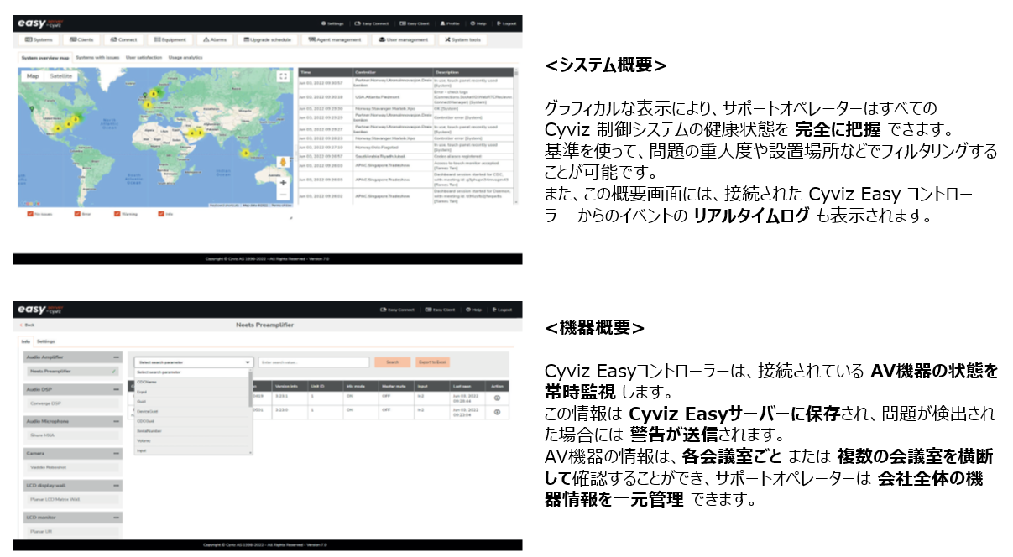The height and width of the screenshot is (557, 1013).
Task: Collapse the Audio Amplifier group
Action: (x=117, y=357)
